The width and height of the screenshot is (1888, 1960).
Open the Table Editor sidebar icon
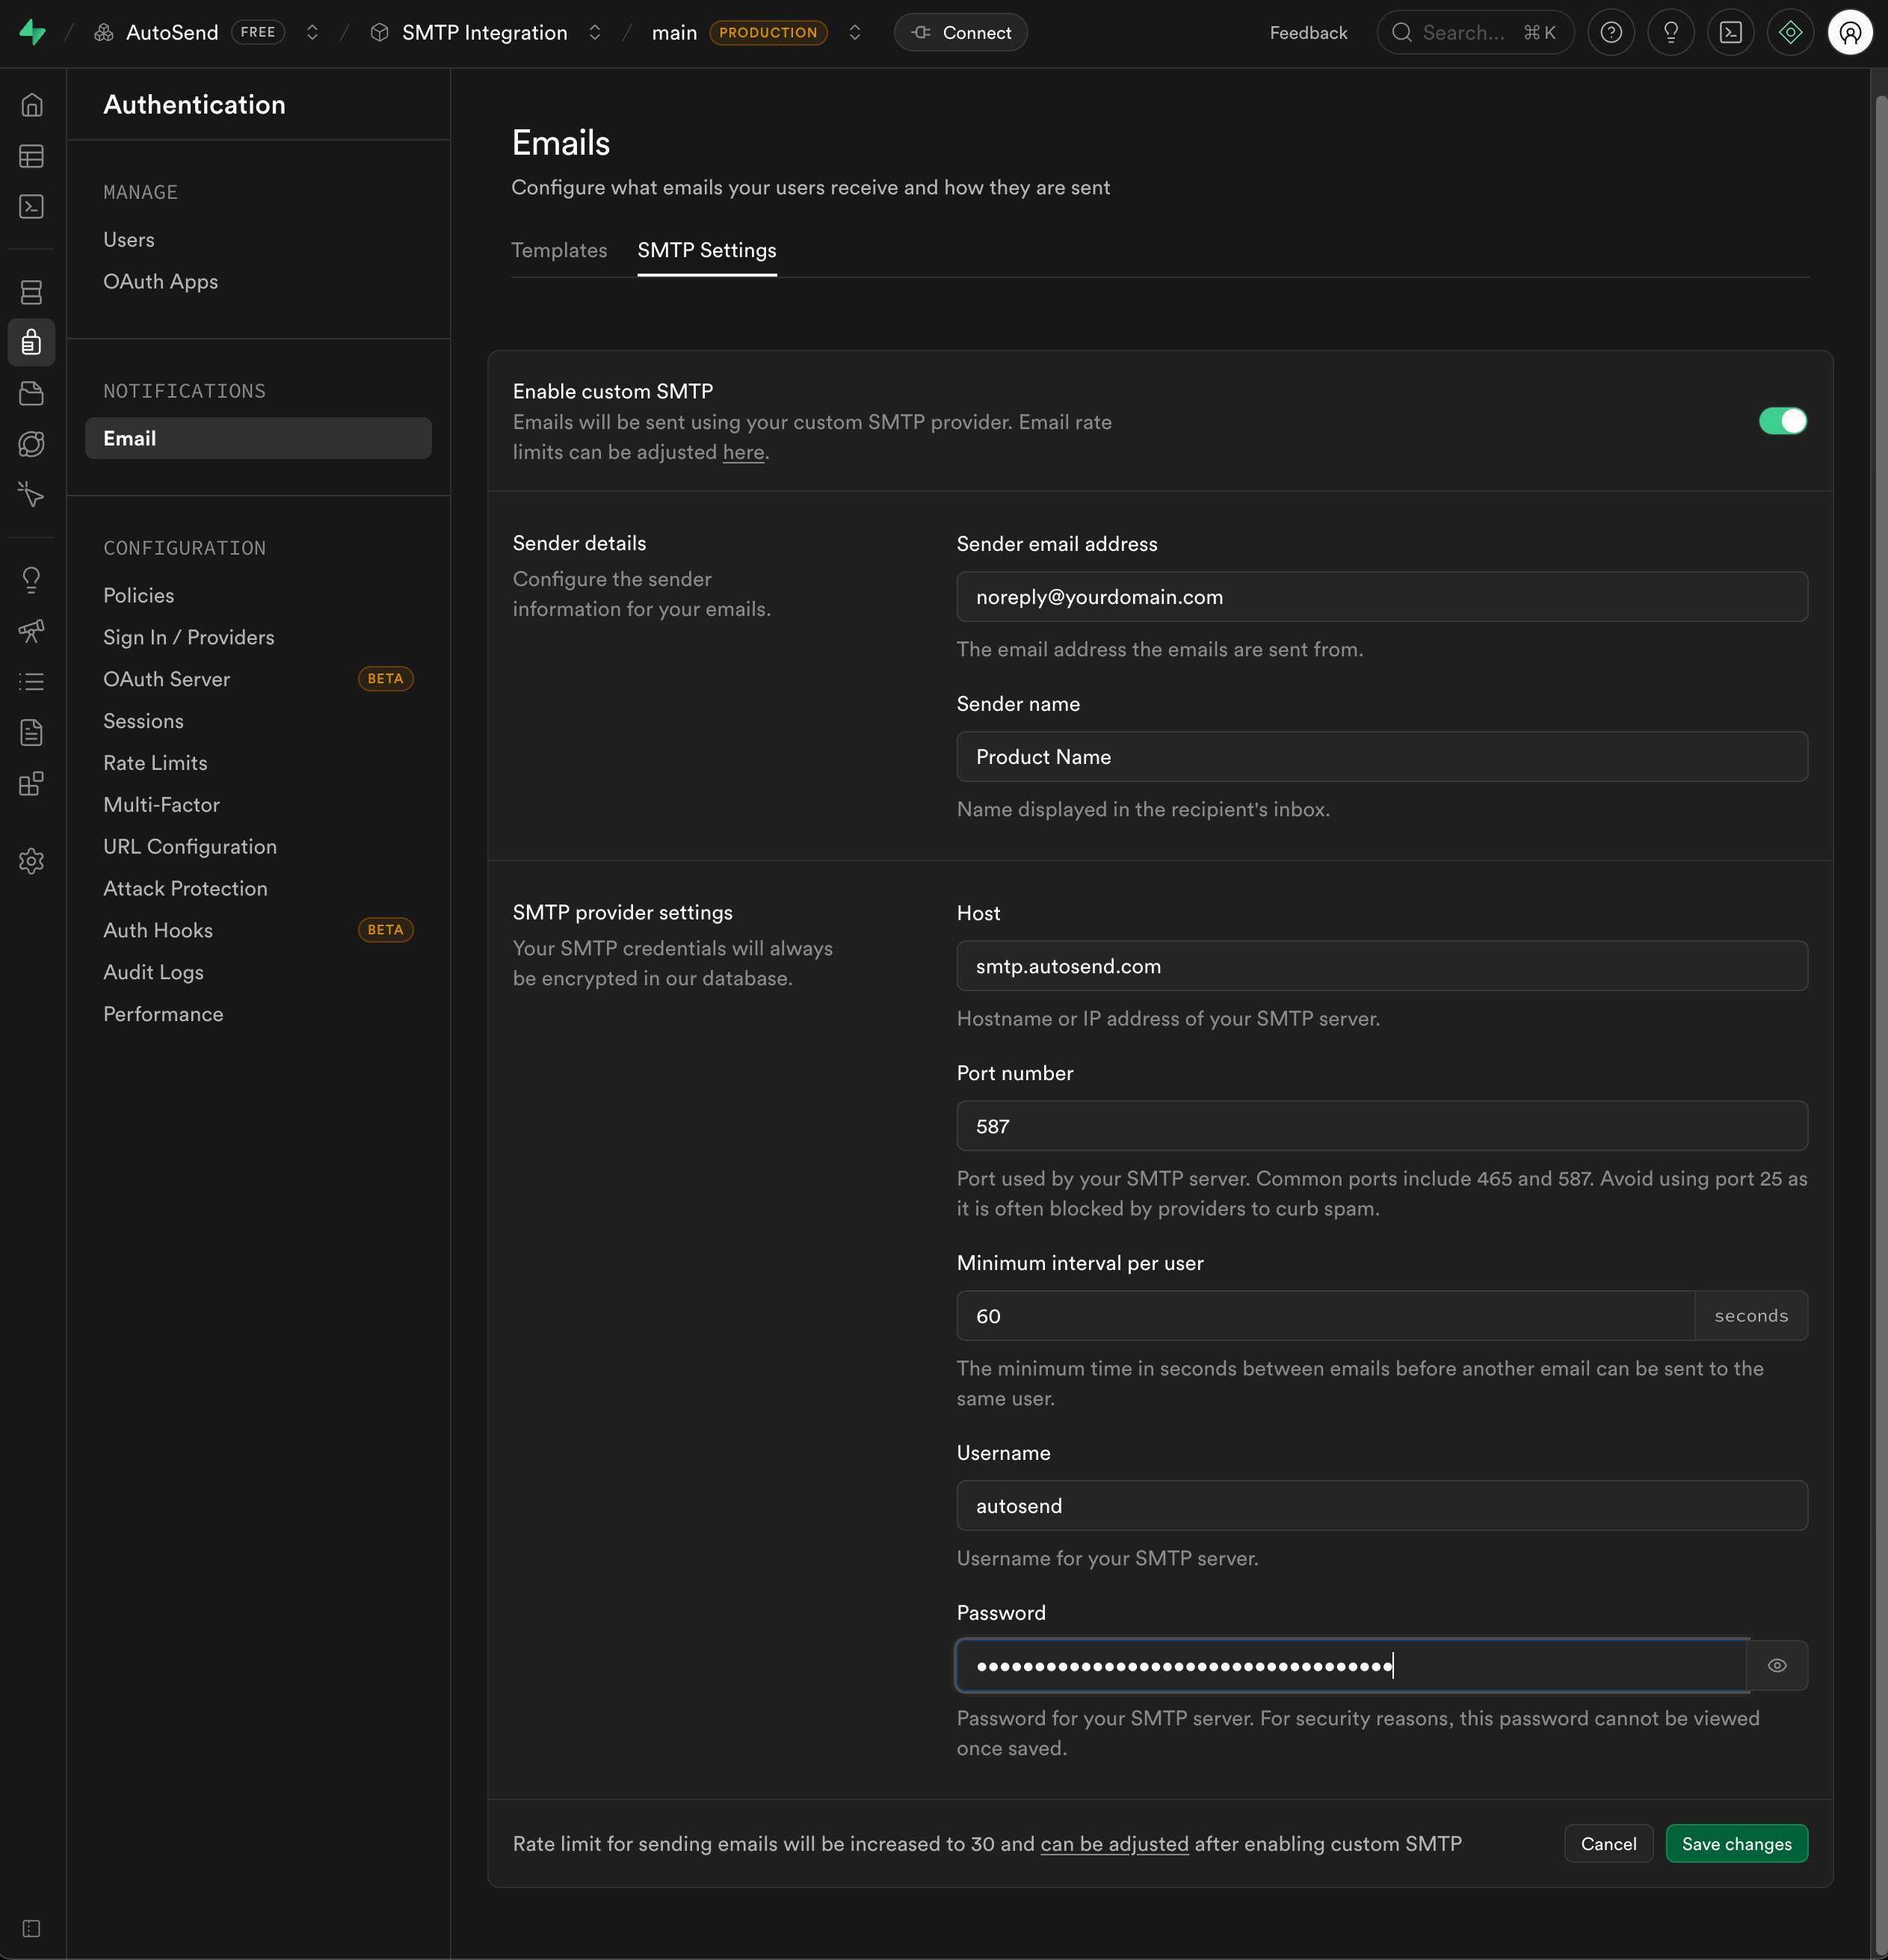31,156
